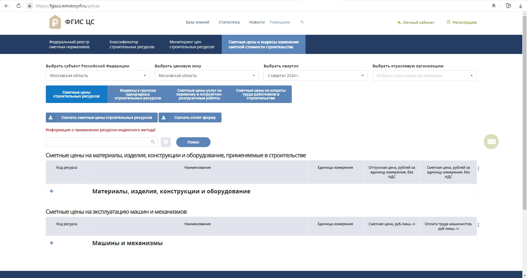Image resolution: width=527 pixels, height=278 pixels.
Task: Open browser downloads arrow icon
Action: [520, 6]
